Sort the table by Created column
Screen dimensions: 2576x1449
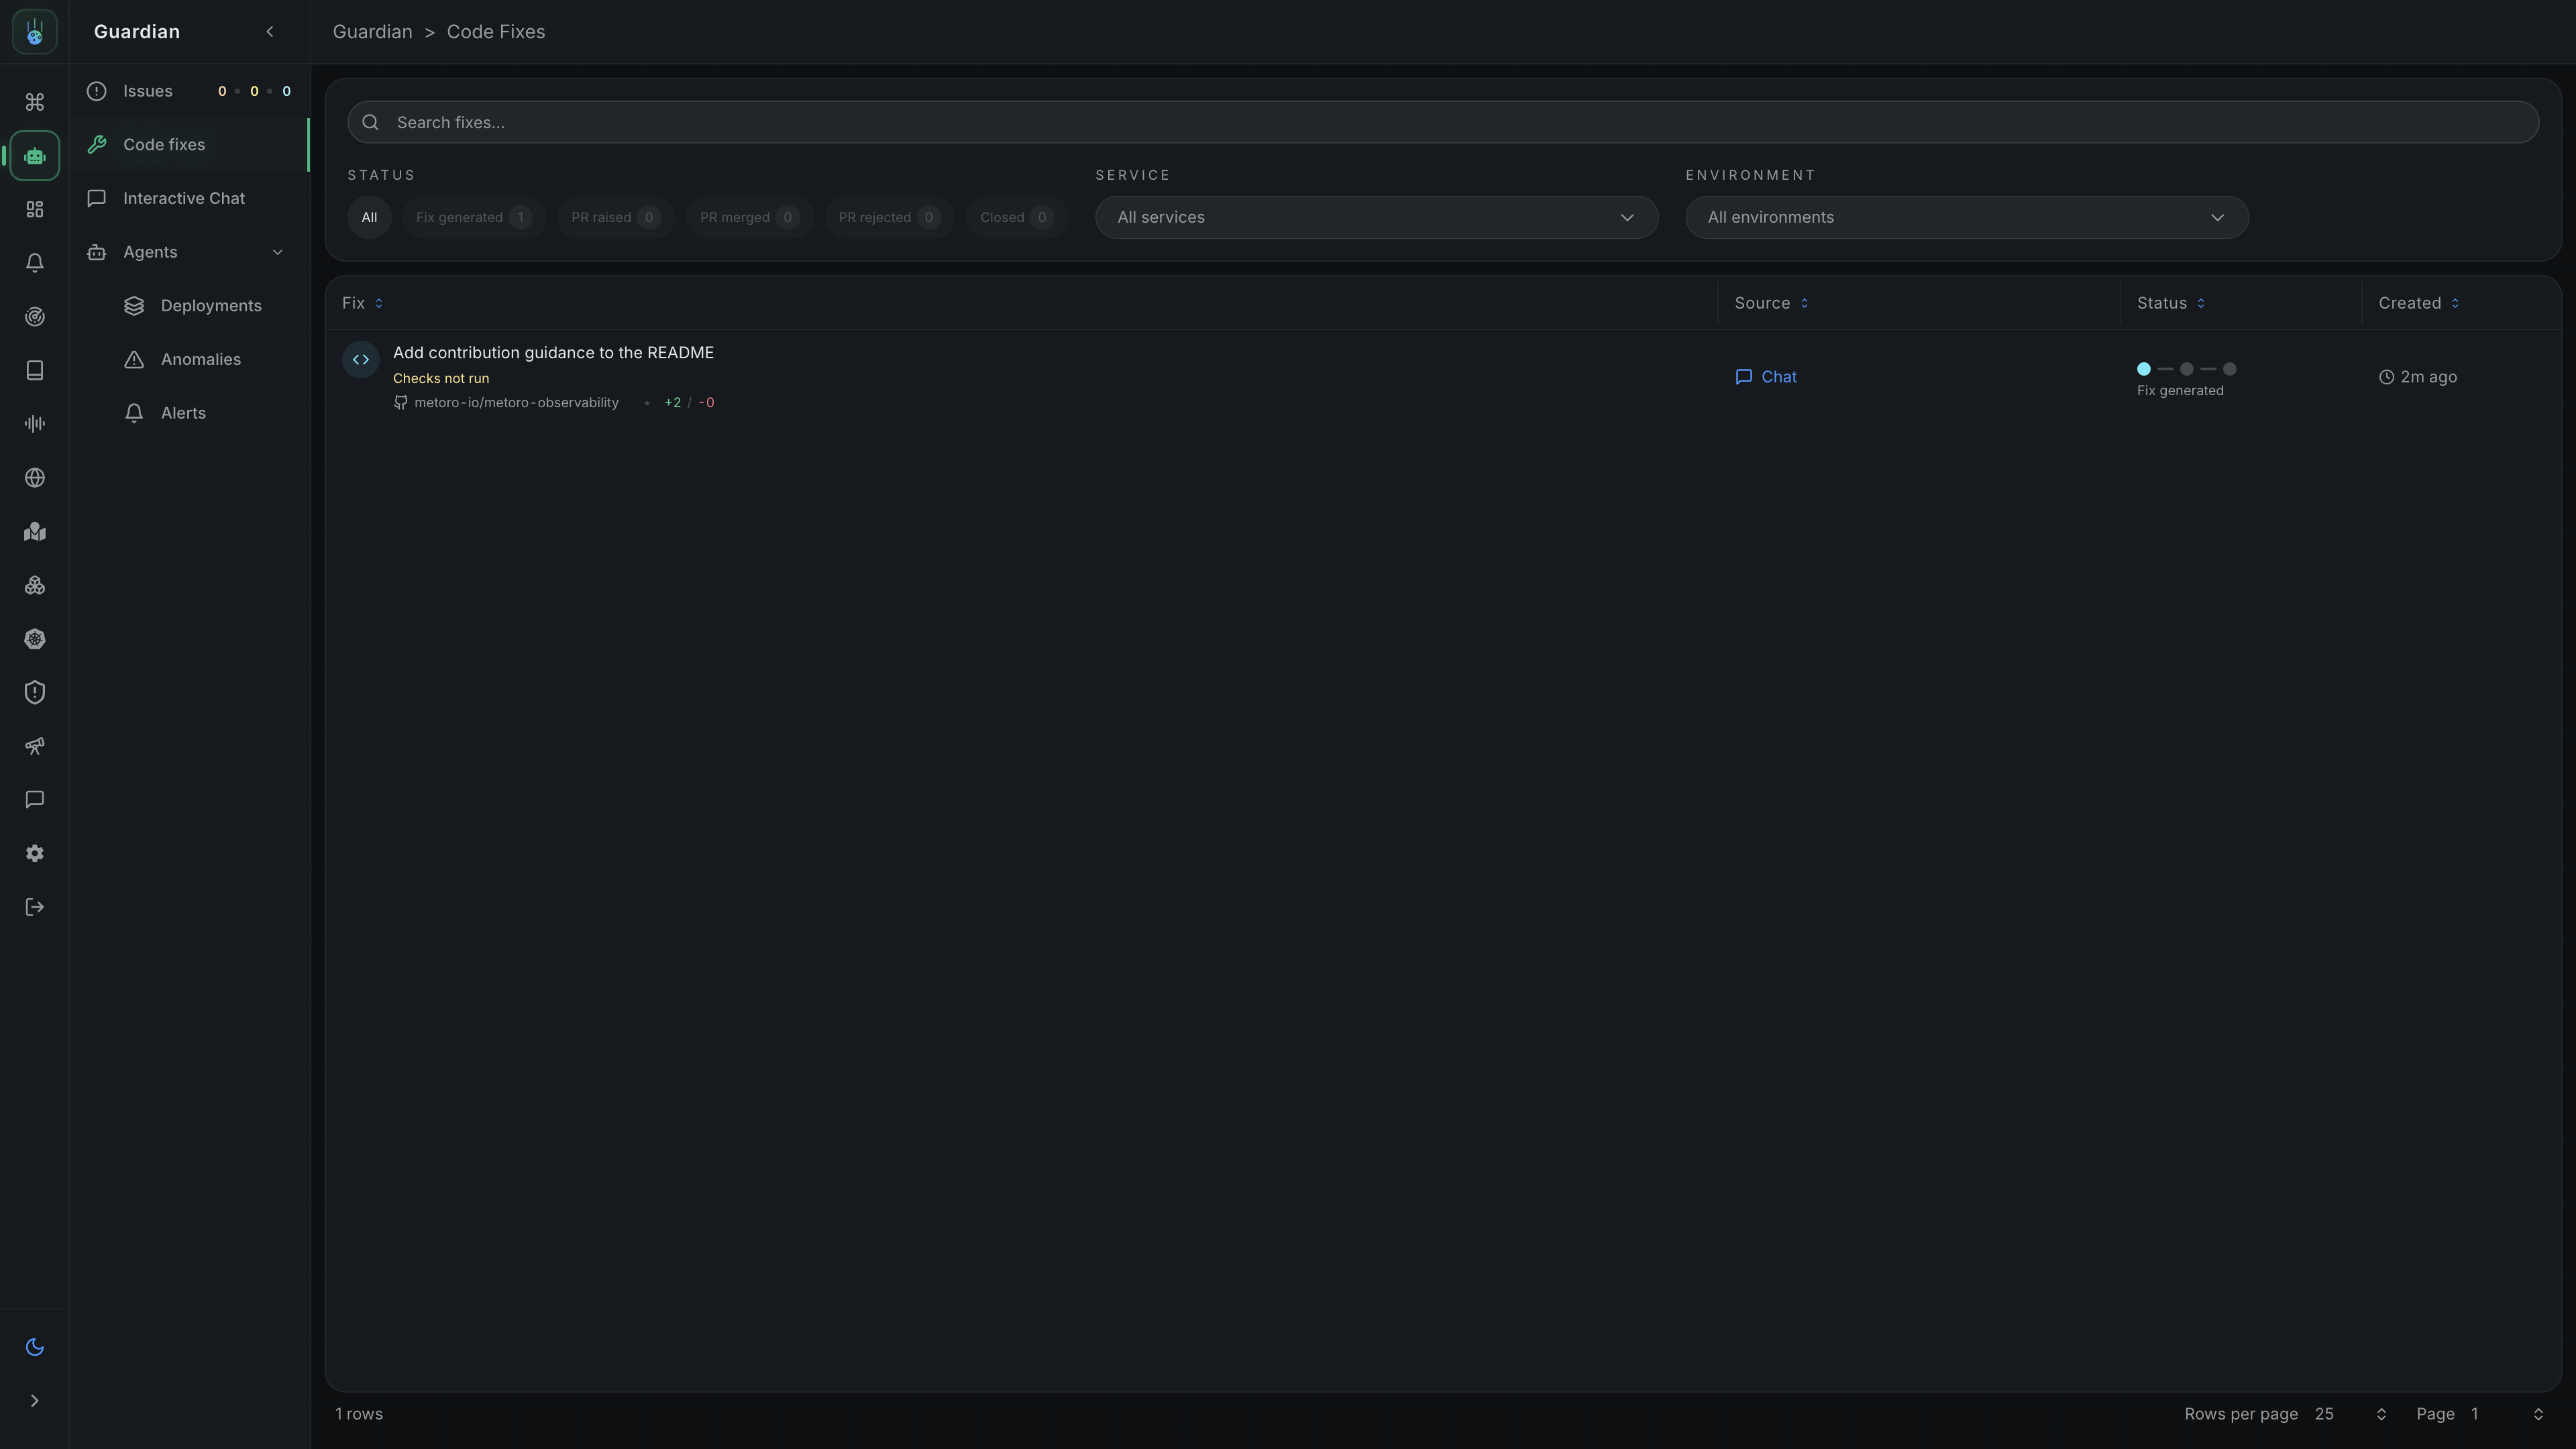pos(2418,303)
